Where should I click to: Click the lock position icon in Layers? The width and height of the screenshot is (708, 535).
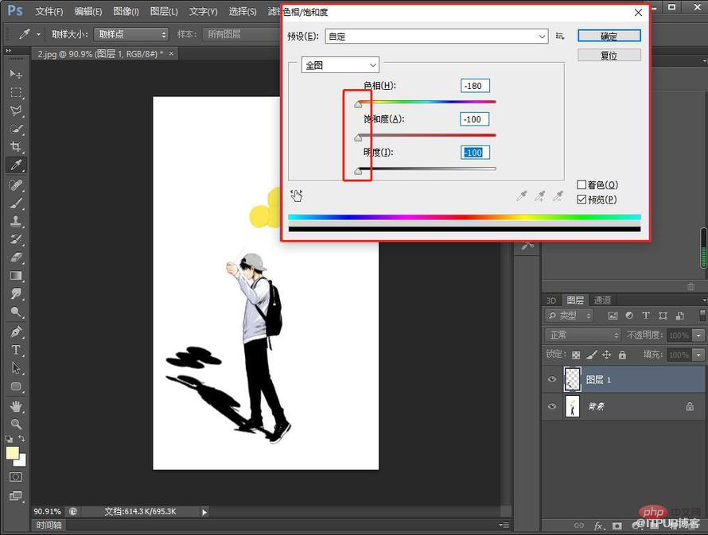point(606,355)
